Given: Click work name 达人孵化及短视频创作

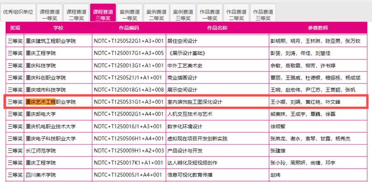Looking at the screenshot, I should pyautogui.click(x=217, y=163).
